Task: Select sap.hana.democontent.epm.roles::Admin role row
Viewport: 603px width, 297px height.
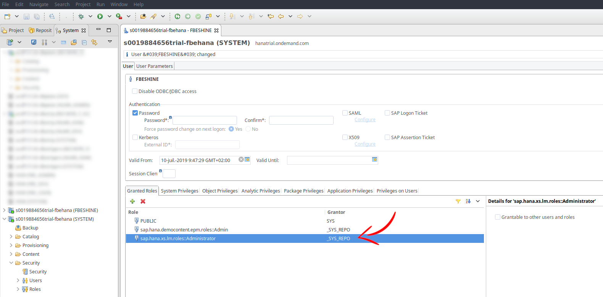Action: coord(305,230)
